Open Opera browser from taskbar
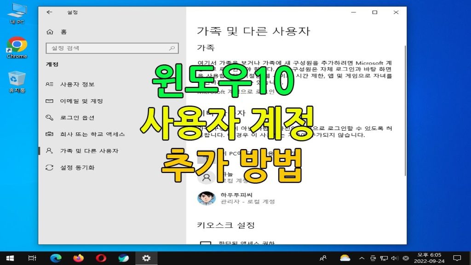The width and height of the screenshot is (471, 265). [x=101, y=258]
